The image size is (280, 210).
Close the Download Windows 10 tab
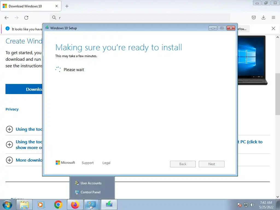coord(56,6)
